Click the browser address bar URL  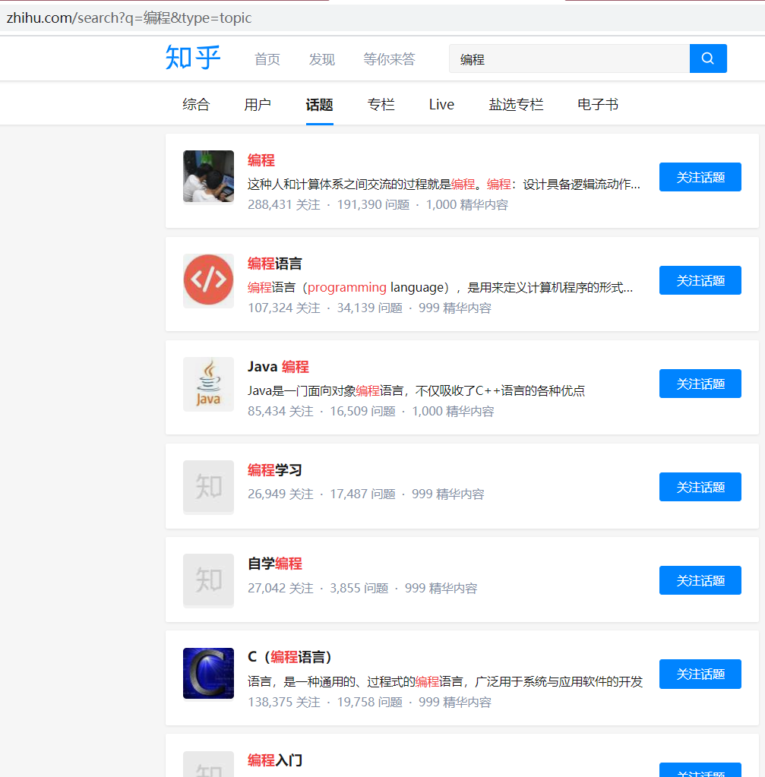tap(129, 17)
